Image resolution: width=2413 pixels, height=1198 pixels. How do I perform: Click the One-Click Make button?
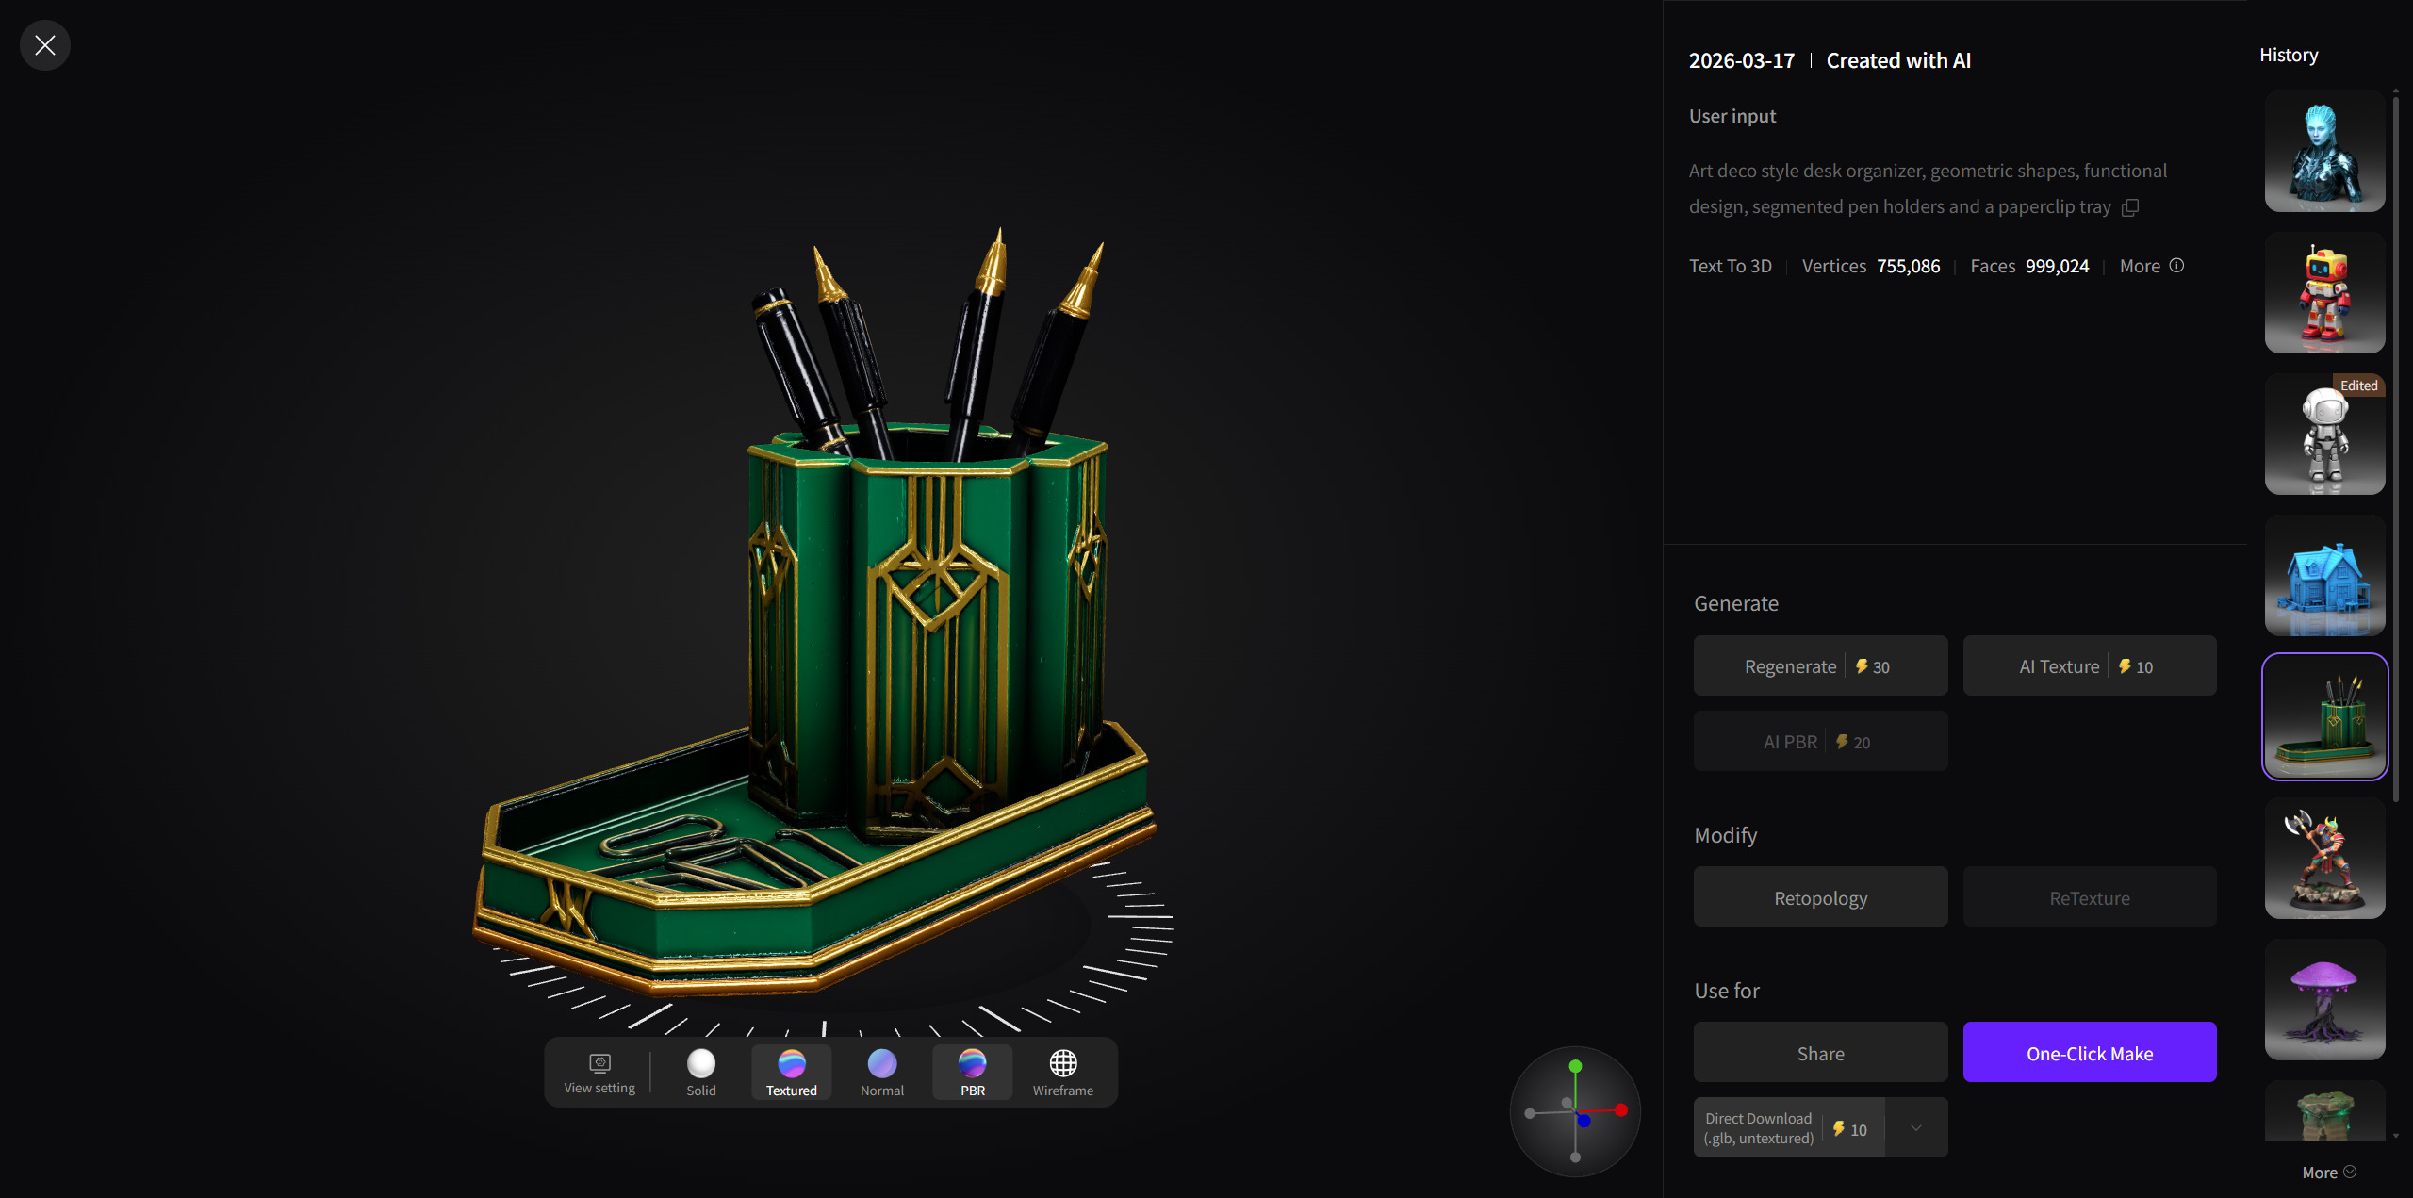(2090, 1052)
